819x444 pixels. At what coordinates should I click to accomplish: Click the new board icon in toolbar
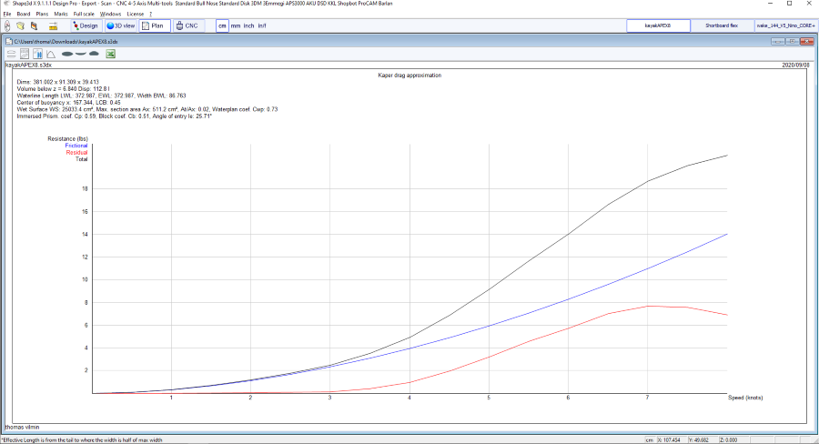8,25
